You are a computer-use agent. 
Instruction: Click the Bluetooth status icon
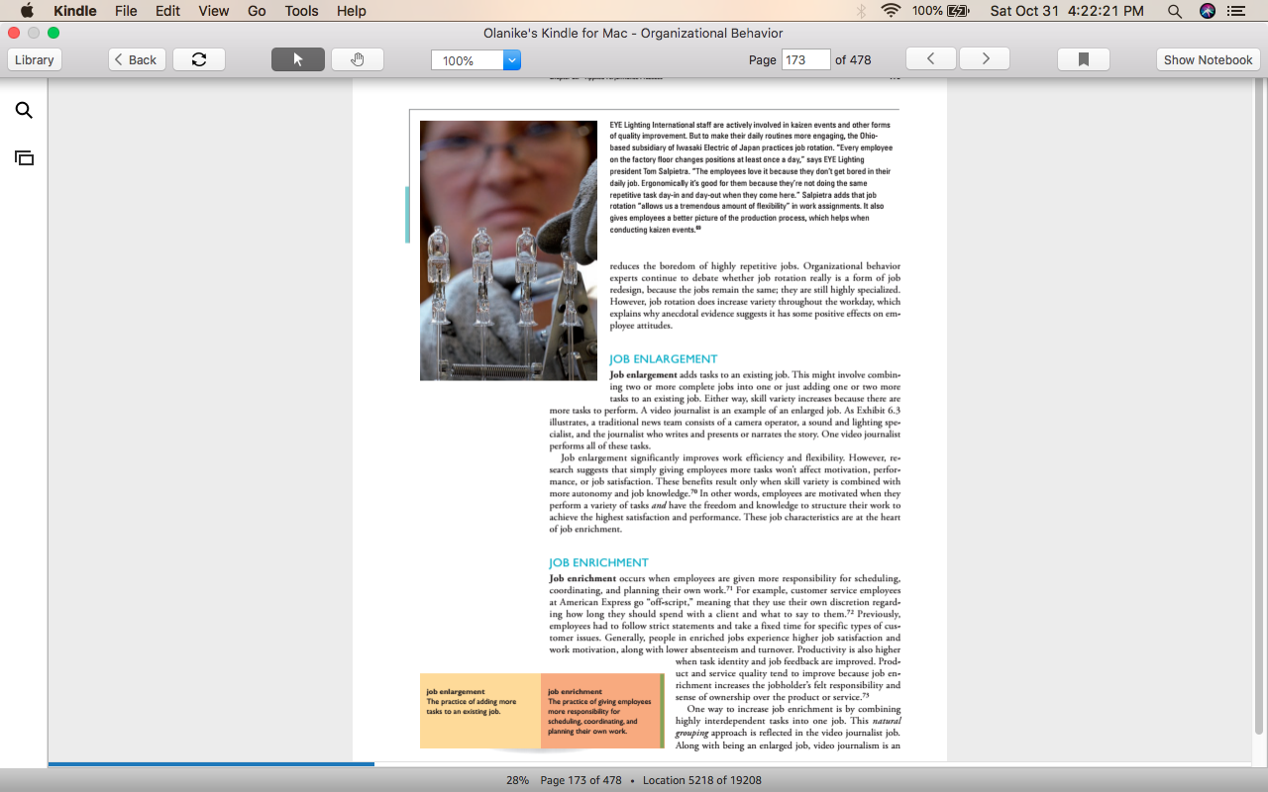pos(861,11)
